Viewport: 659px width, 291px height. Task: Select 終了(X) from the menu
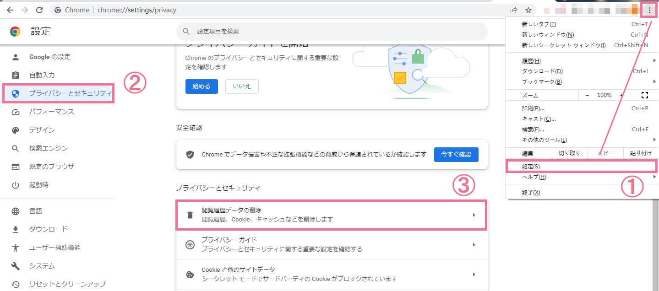(582, 193)
